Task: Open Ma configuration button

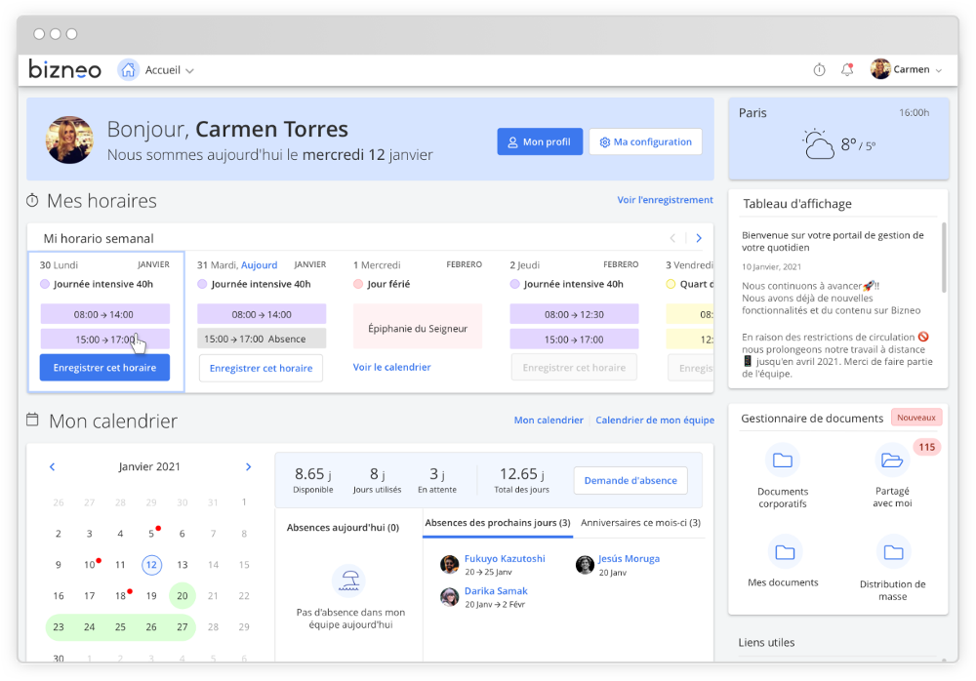Action: click(645, 141)
